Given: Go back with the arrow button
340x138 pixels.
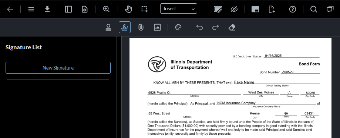Looking at the screenshot, I should tap(10, 9).
